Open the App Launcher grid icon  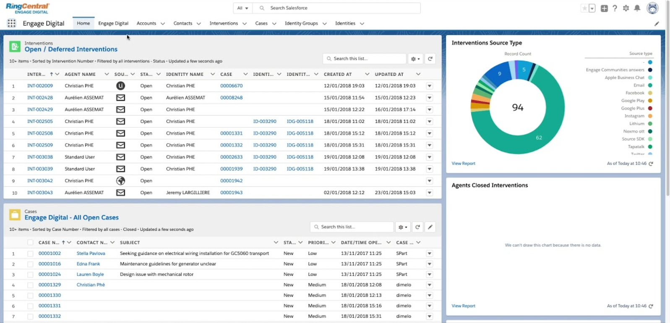tap(11, 23)
